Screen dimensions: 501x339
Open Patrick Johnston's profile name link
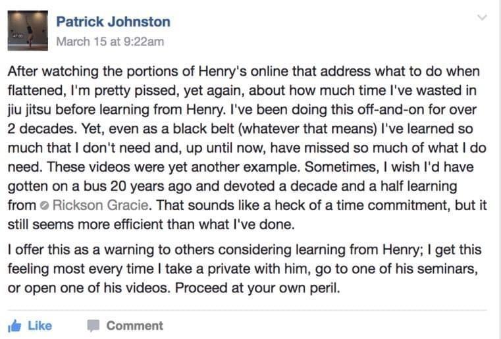click(113, 22)
